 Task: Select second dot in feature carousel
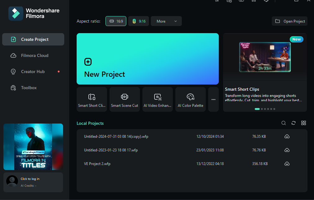[x=262, y=109]
